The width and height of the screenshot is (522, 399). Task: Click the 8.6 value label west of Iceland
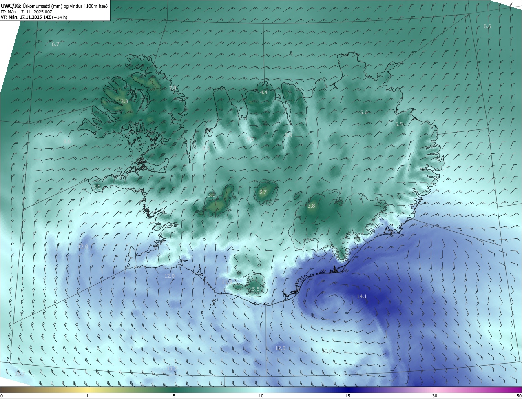[x=67, y=141]
